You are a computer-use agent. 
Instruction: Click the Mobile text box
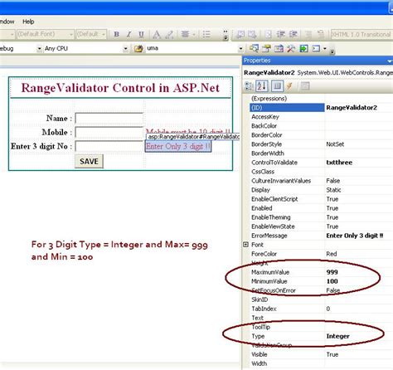[x=109, y=133]
